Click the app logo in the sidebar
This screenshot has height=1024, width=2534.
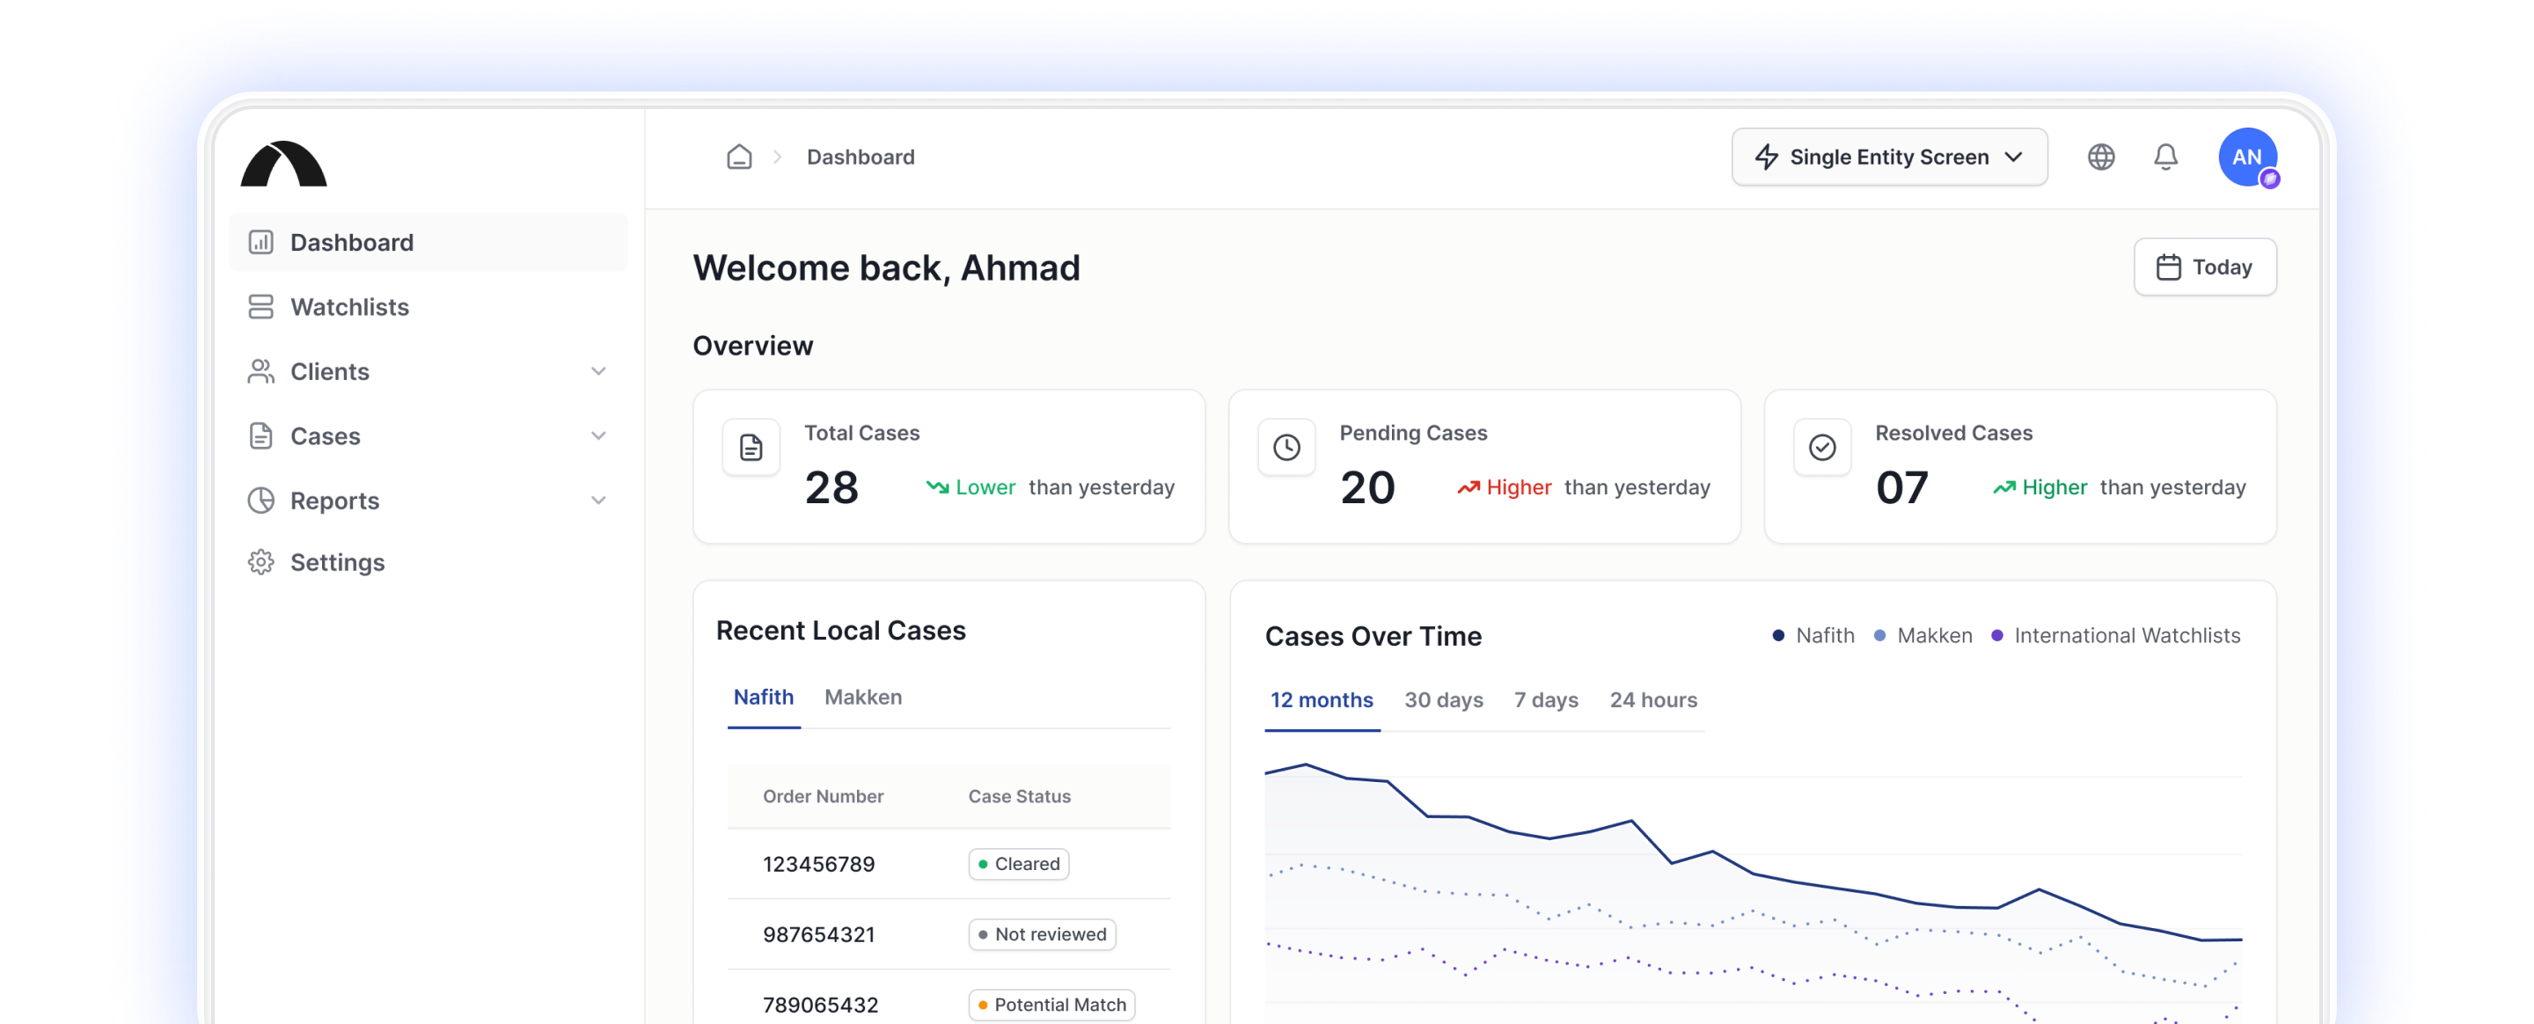click(x=283, y=164)
